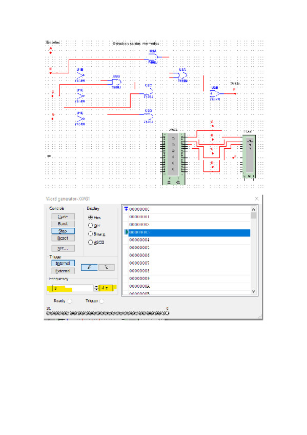The width and height of the screenshot is (307, 435).
Task: Select the U3B OR gate near Salida
Action: click(215, 93)
